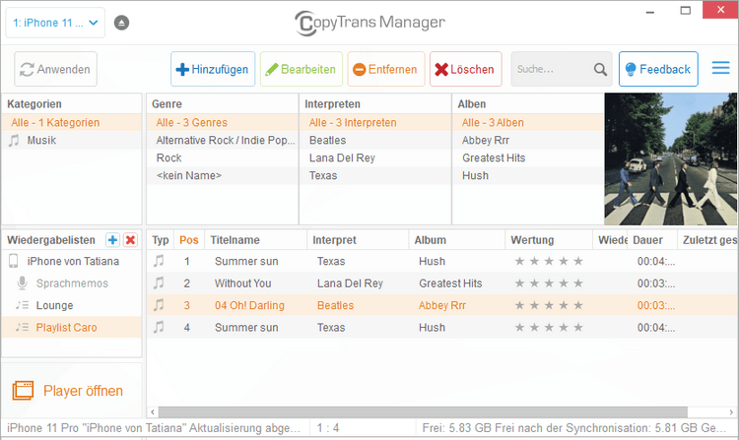Sort by the Titelname column header
This screenshot has height=440, width=739.
(256, 240)
